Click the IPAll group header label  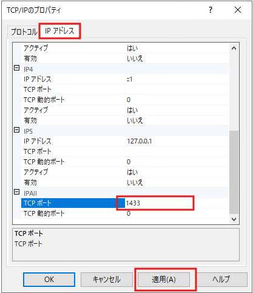(x=30, y=193)
